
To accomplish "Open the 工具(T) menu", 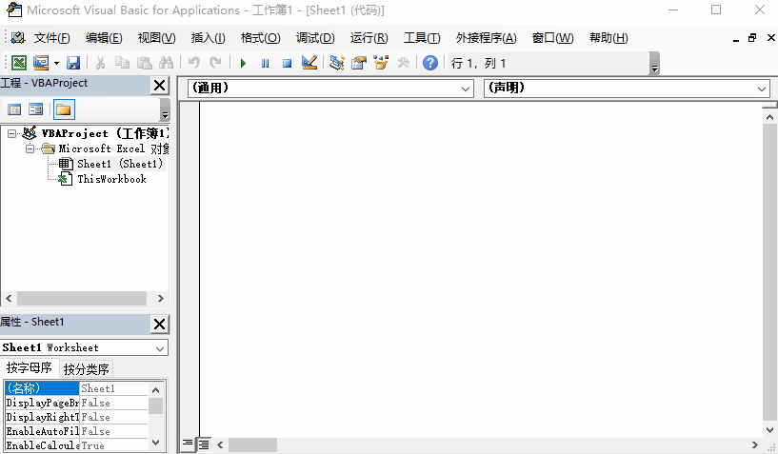I will [422, 38].
